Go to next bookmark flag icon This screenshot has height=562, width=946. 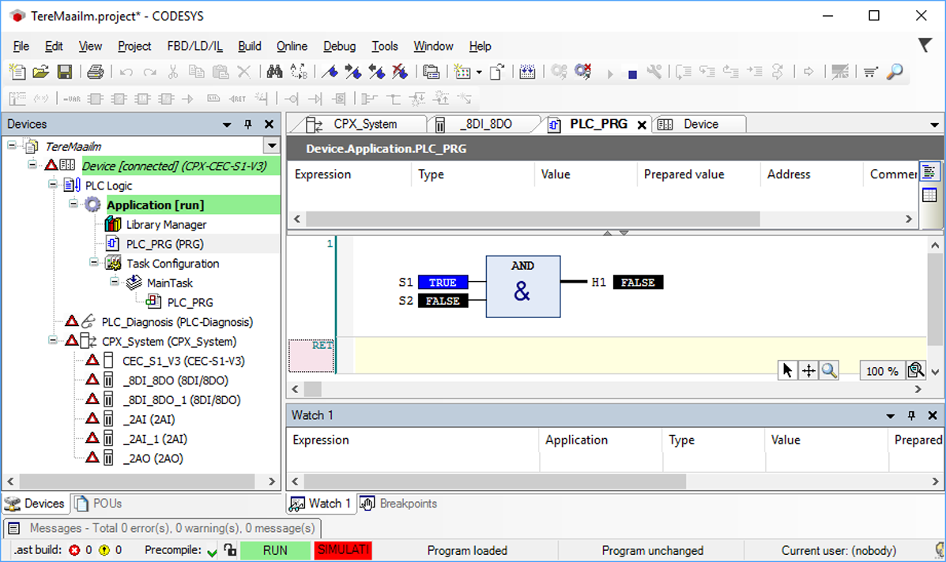(x=353, y=73)
